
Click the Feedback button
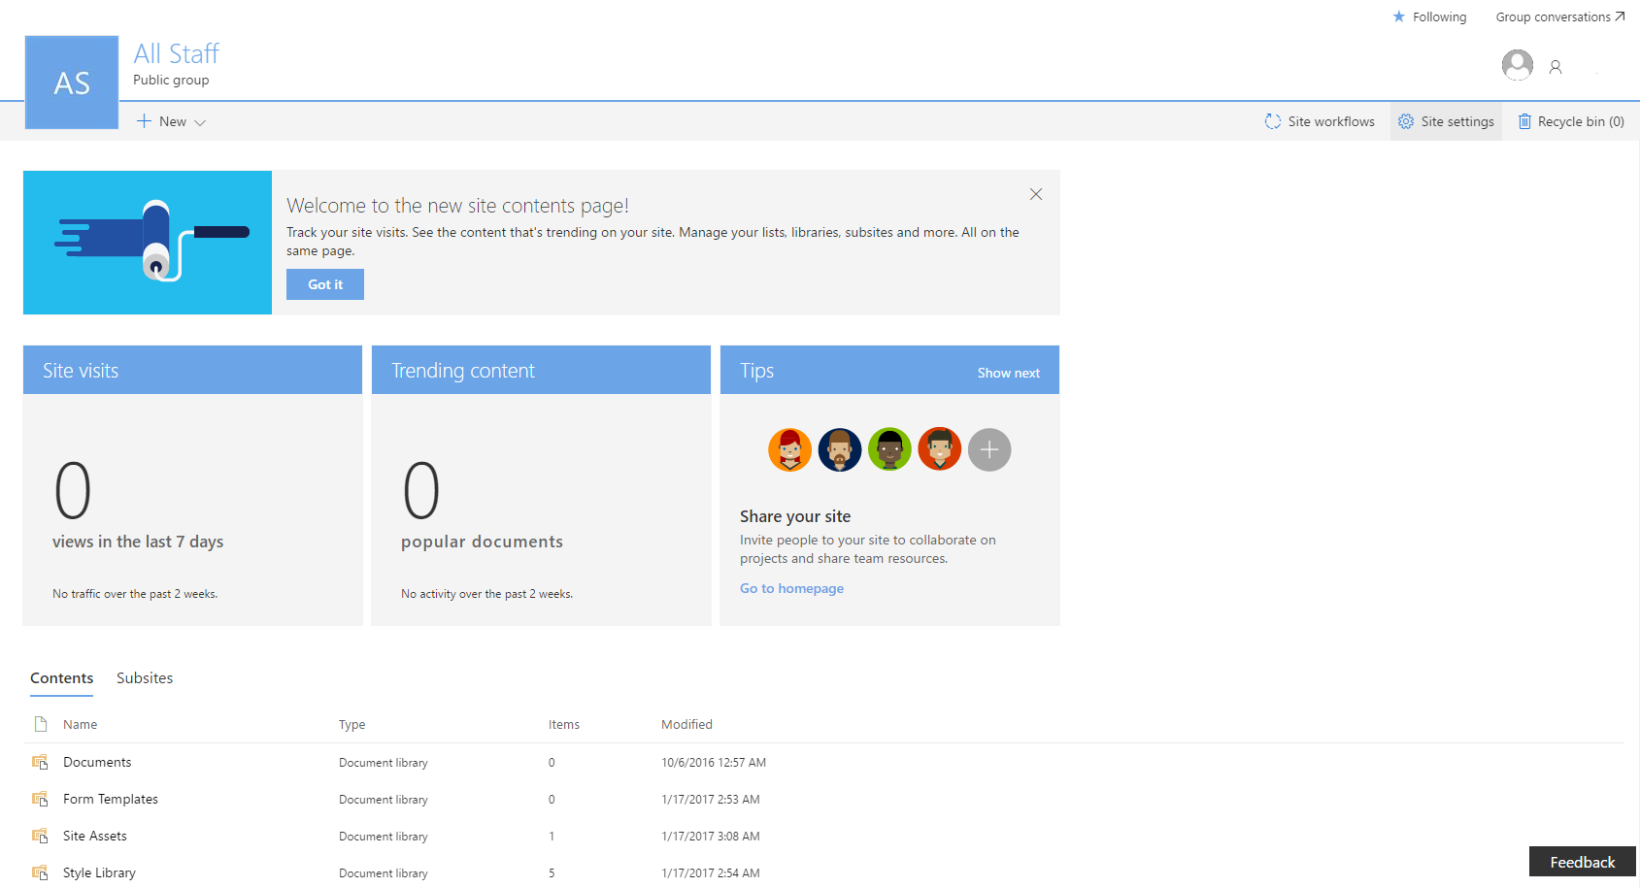[x=1582, y=861]
